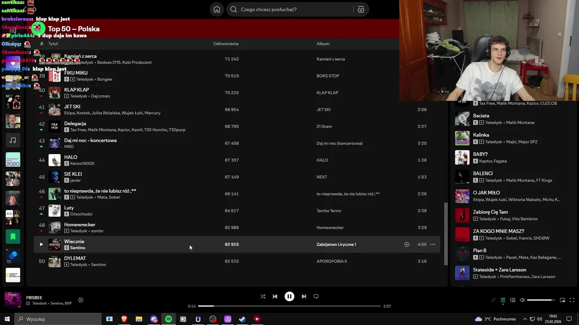This screenshot has width=579, height=325.
Task: Select the track Homewrecker by sombr
Action: pos(237,227)
